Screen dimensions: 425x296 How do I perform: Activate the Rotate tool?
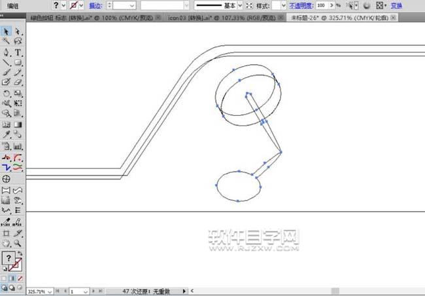(6, 94)
